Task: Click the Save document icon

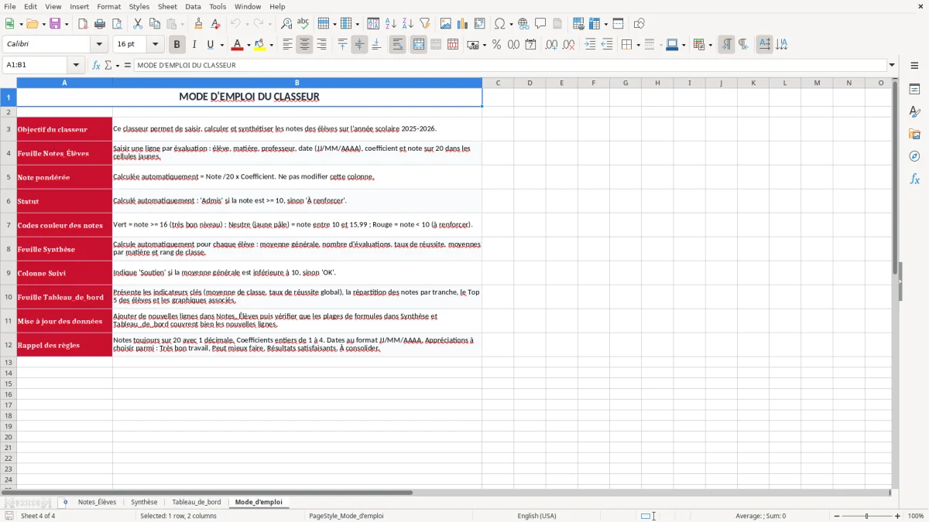Action: 55,24
